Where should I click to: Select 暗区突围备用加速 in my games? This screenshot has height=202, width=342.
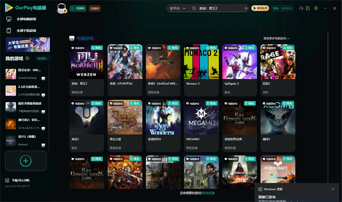26,107
